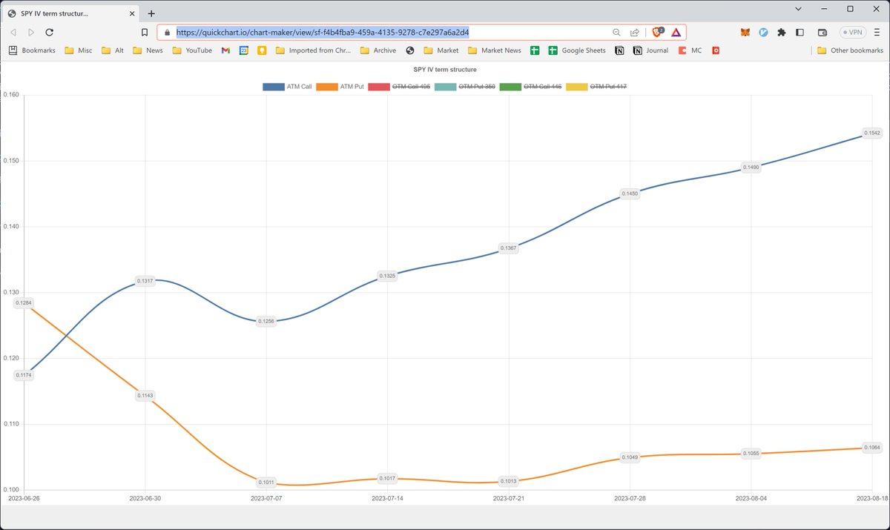Open the browser main hamburger menu
890x530 pixels.
pyautogui.click(x=877, y=33)
